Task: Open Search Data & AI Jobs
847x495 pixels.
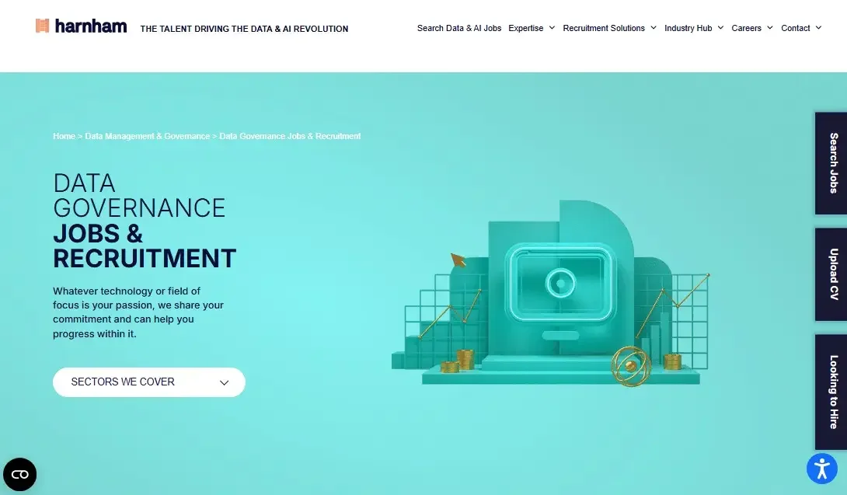Action: pos(459,28)
